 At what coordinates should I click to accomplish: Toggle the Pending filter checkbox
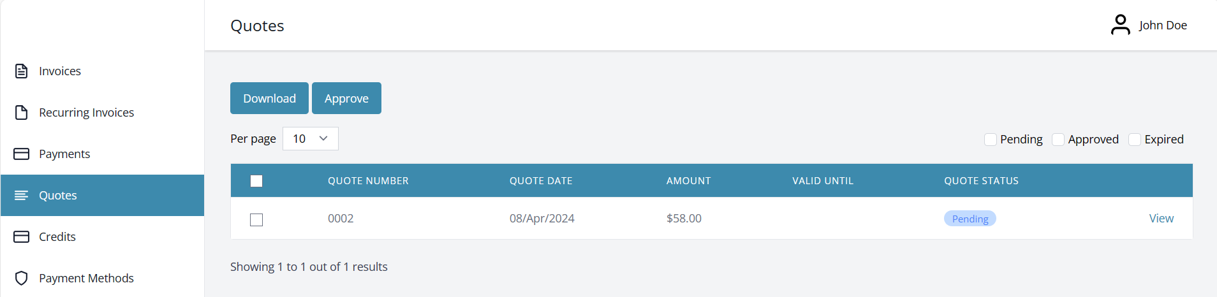click(x=991, y=139)
